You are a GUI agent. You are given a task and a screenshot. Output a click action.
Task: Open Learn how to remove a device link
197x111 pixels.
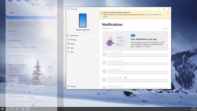23,47
